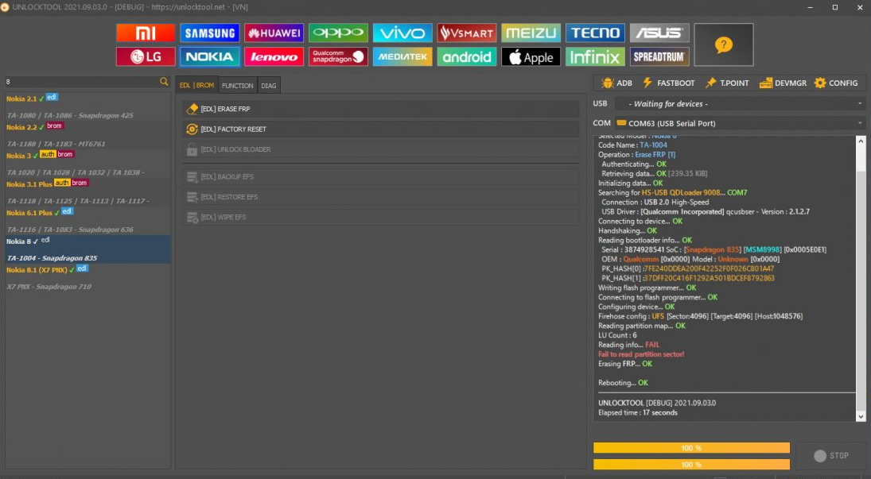Run [EDL] ERASE FRP
This screenshot has height=479, width=871.
(380, 109)
